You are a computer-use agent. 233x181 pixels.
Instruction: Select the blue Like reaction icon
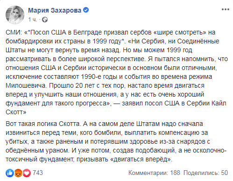tap(10, 173)
